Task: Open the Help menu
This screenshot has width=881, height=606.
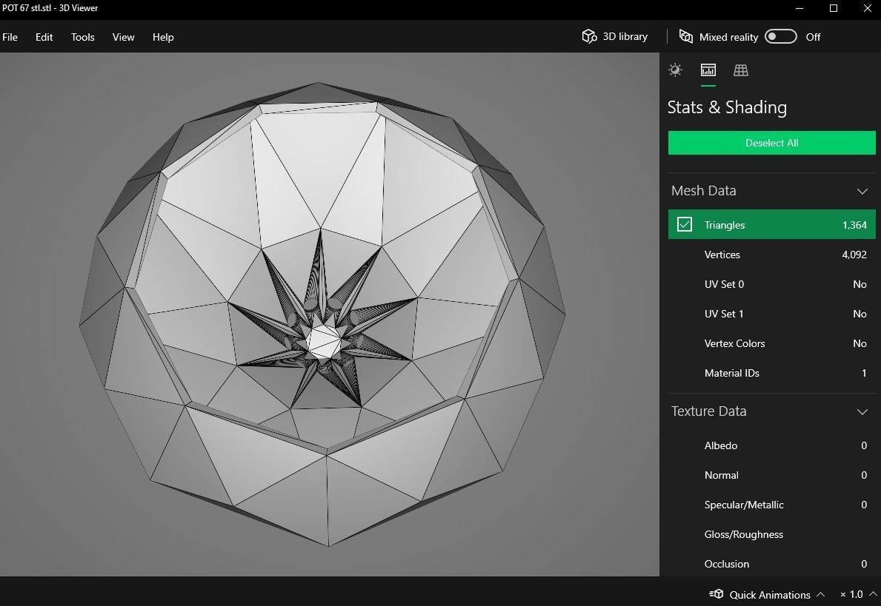Action: tap(163, 37)
